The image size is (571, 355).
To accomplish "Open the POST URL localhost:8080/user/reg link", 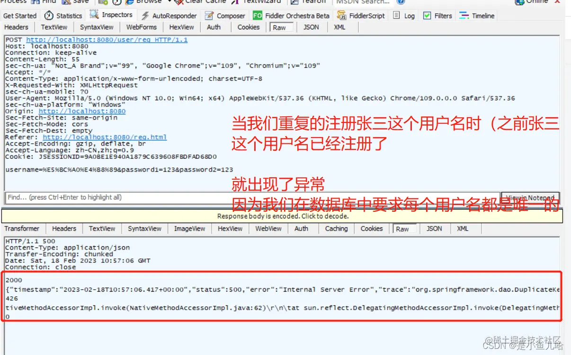I will 107,40.
